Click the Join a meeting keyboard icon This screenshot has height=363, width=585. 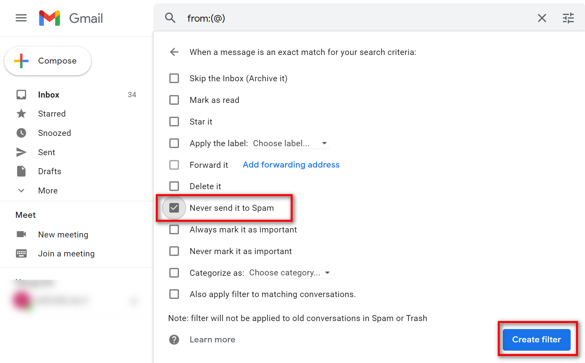pyautogui.click(x=21, y=253)
